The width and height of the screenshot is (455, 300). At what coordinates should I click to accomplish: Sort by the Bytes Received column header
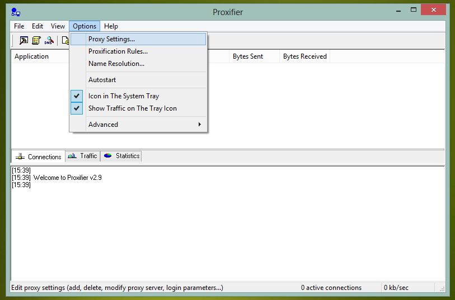coord(304,56)
